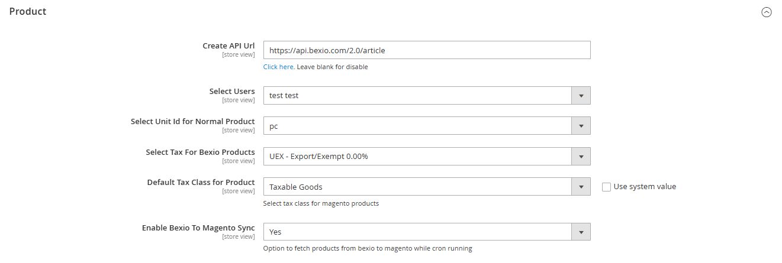Click the "Use system value" label text

coord(645,187)
